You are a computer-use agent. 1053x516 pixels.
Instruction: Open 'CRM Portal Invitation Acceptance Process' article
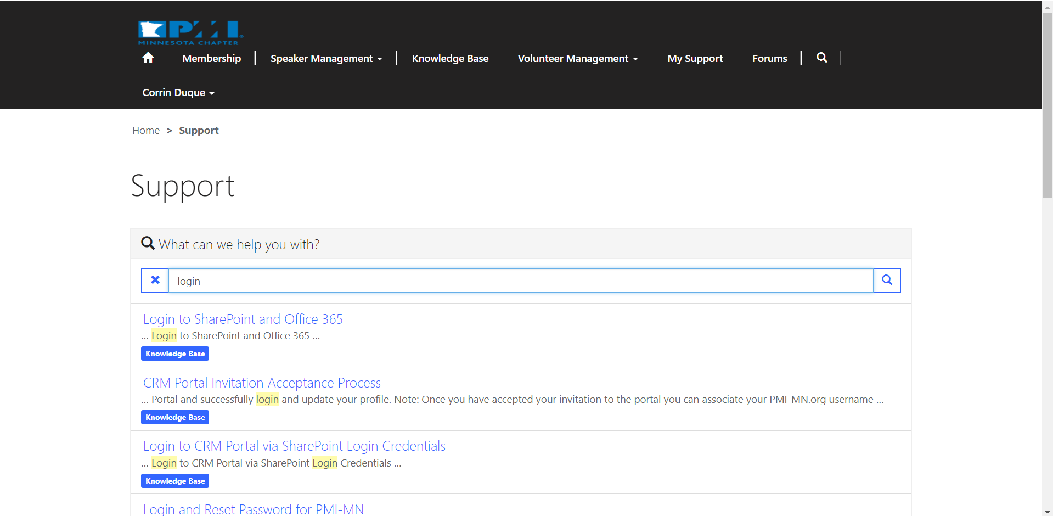point(262,383)
